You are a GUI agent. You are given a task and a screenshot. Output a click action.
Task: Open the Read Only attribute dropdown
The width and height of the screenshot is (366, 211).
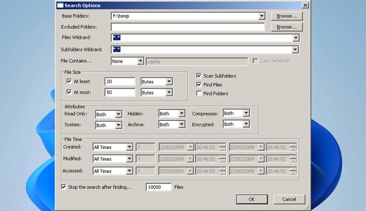118,114
